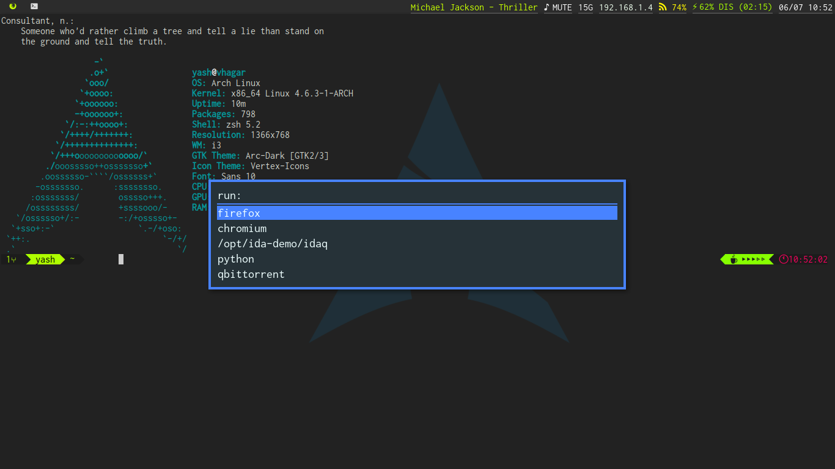This screenshot has height=469, width=835.
Task: Click the battery lightning bolt icon
Action: click(695, 7)
